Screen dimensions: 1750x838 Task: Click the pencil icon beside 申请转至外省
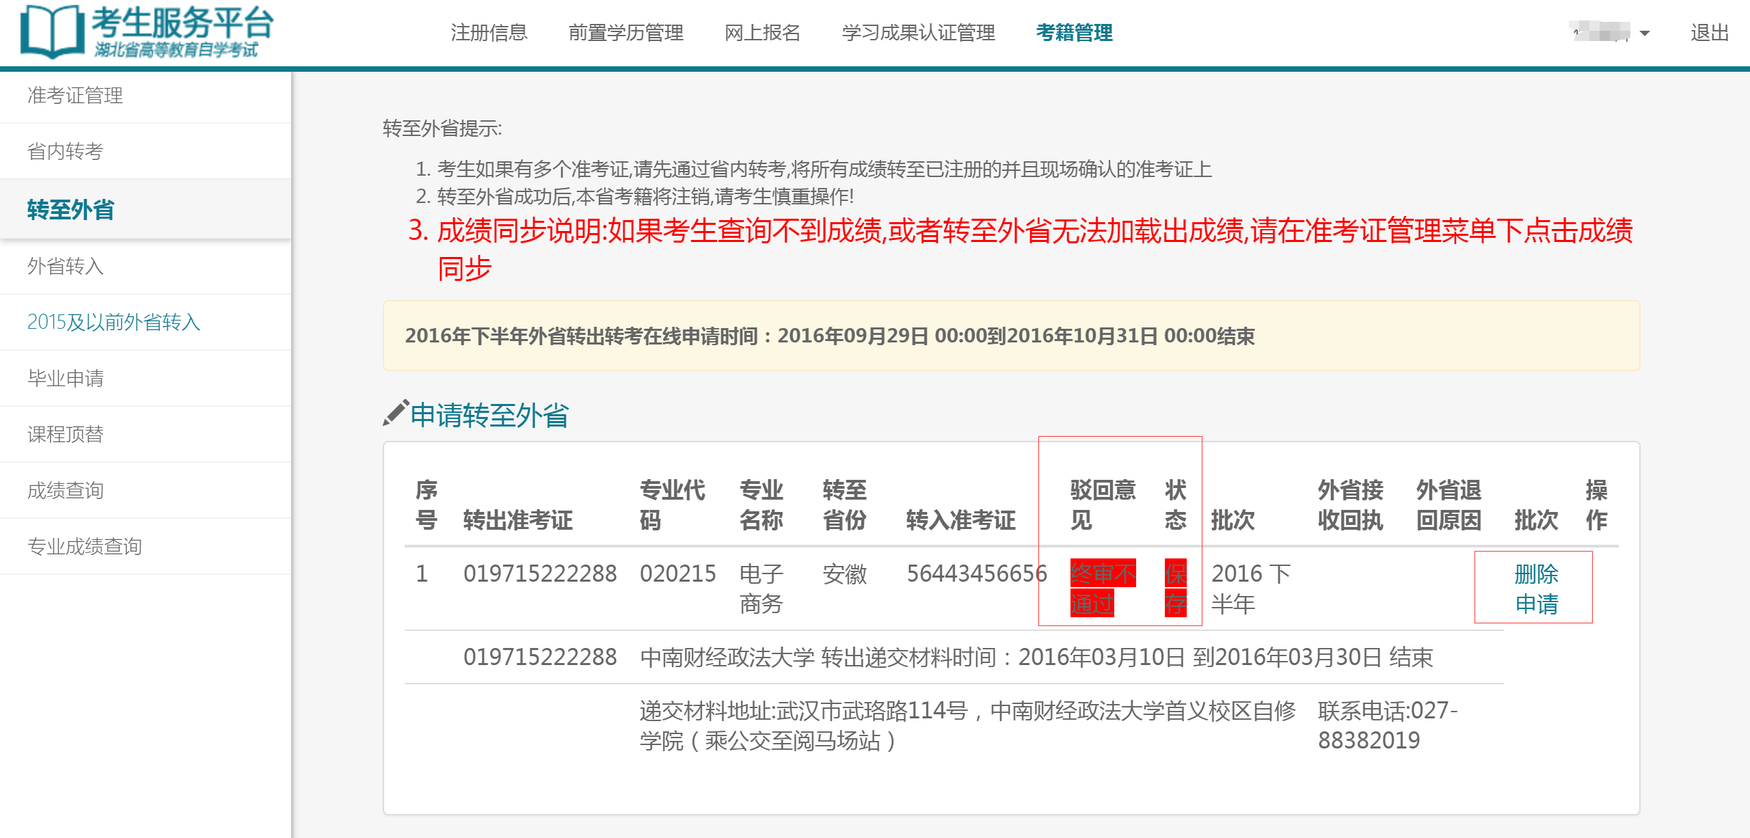coord(396,413)
